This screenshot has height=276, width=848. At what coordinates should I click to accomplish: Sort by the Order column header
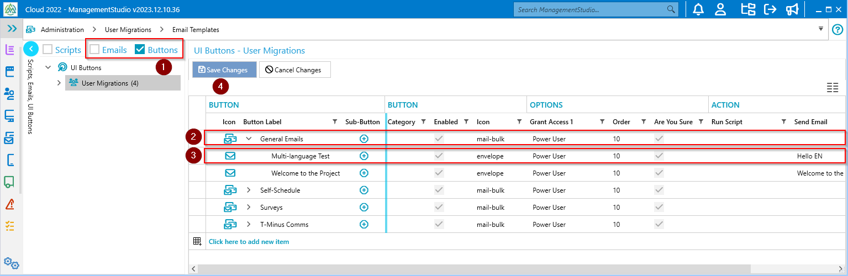click(622, 121)
